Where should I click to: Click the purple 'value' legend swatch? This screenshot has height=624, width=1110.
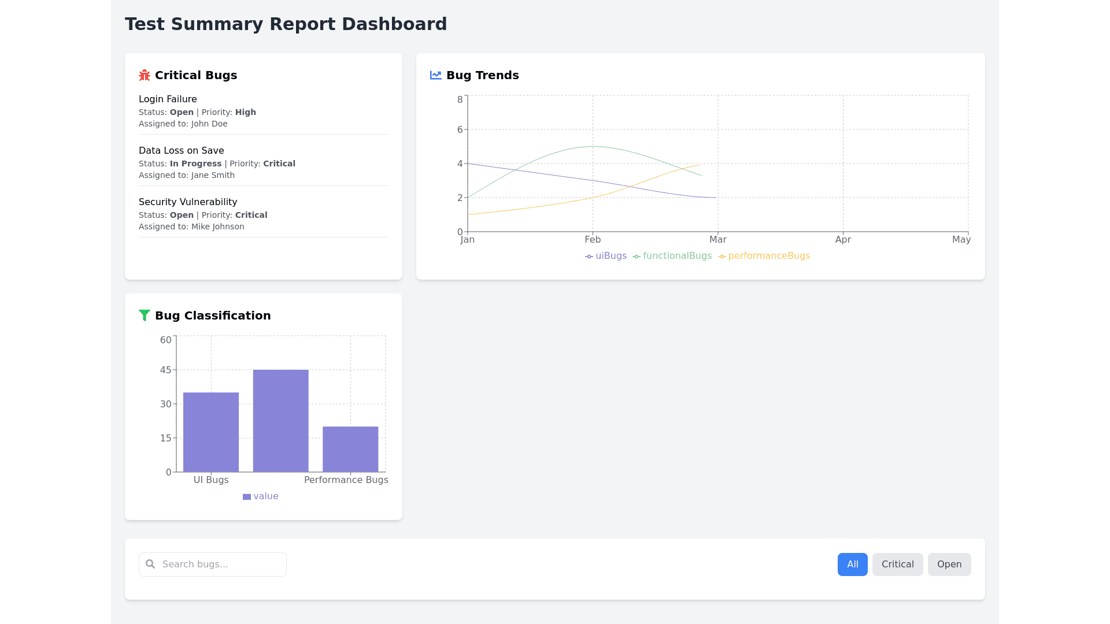pyautogui.click(x=247, y=497)
